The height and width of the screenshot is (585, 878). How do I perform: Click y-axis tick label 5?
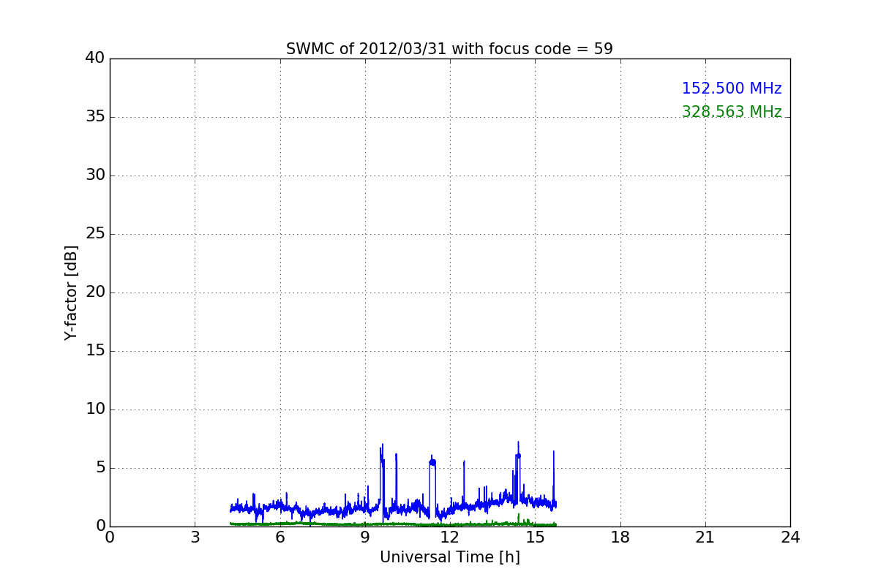[x=100, y=468]
